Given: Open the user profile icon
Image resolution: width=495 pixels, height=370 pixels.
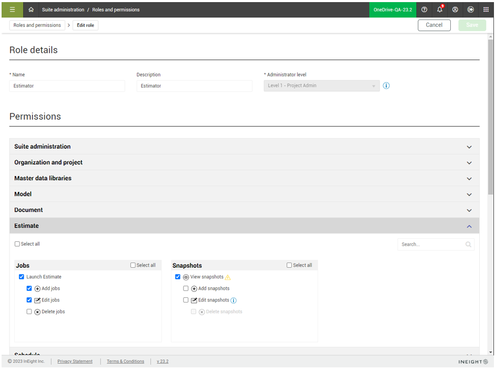Looking at the screenshot, I should (455, 9).
